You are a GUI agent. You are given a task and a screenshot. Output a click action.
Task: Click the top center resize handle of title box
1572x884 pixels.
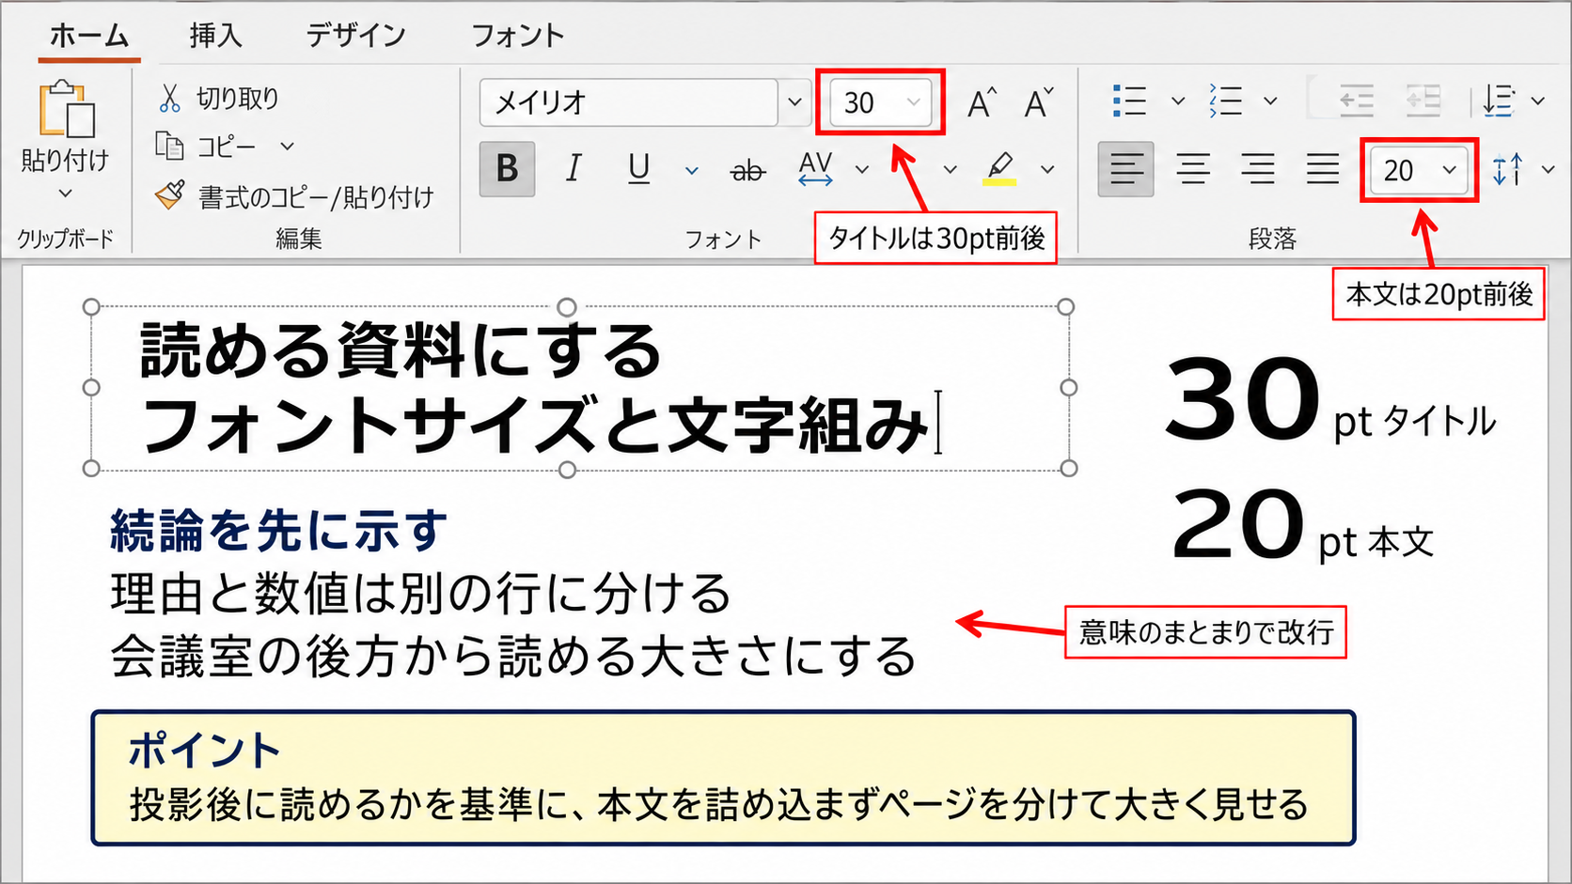567,306
